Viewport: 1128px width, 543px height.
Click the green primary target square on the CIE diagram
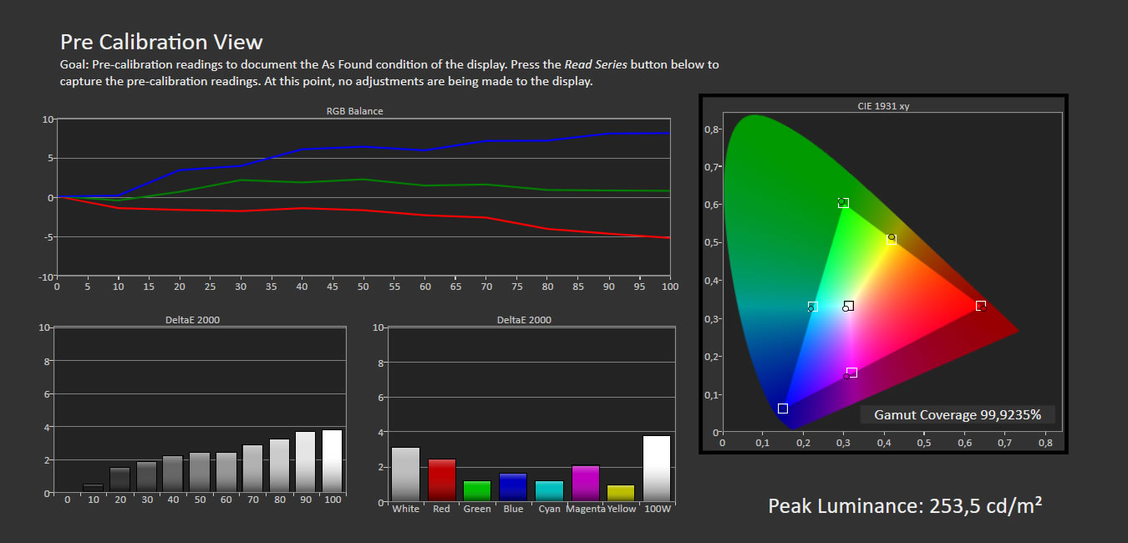click(x=844, y=203)
